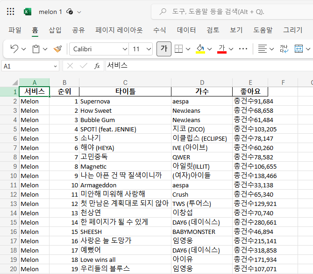
Task: Open the app launcher grid icon
Action: [x=11, y=12]
